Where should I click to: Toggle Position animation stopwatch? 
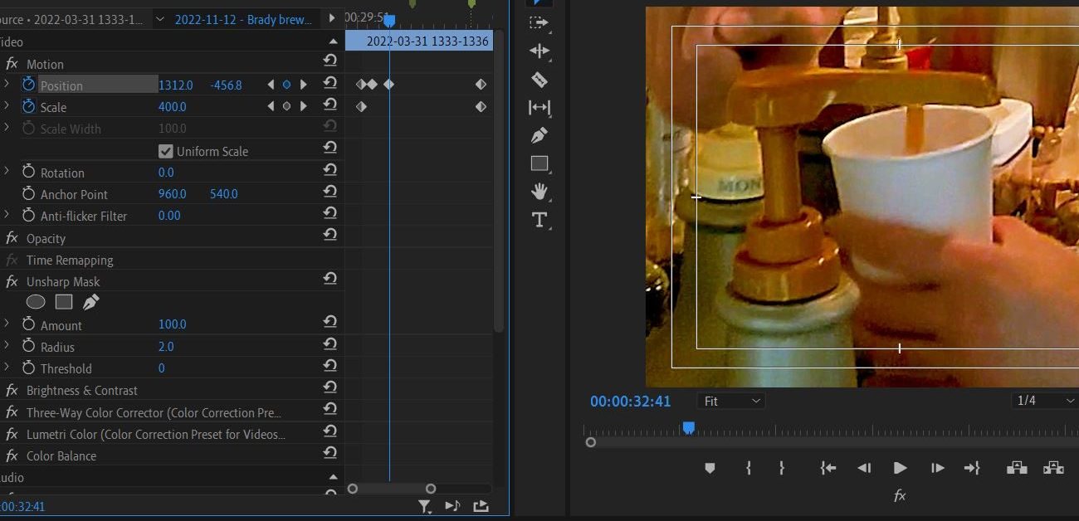pos(29,85)
